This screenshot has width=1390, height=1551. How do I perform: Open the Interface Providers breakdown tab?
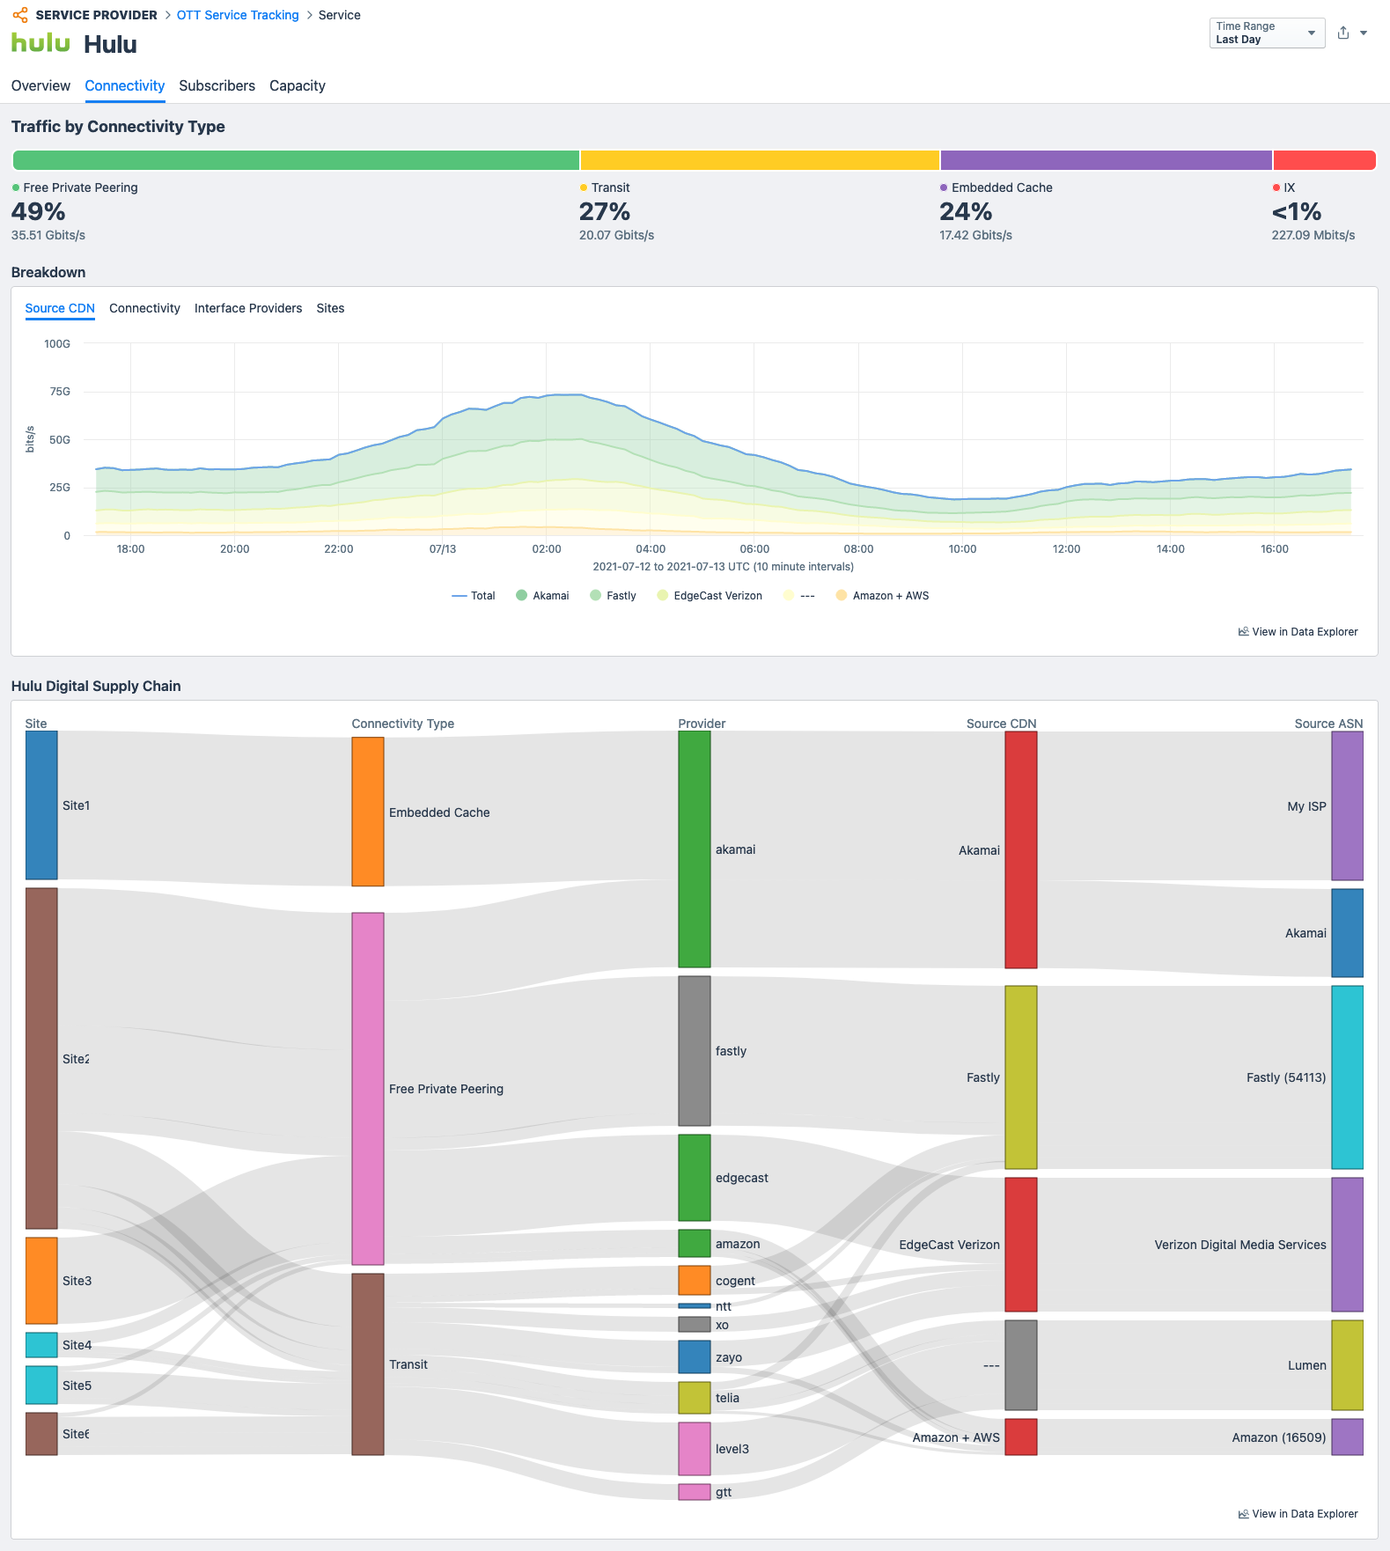248,308
